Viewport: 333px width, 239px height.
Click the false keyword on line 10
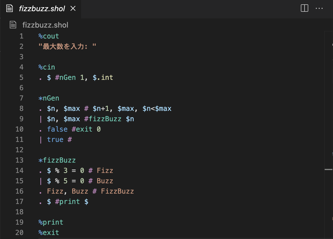tap(57, 129)
